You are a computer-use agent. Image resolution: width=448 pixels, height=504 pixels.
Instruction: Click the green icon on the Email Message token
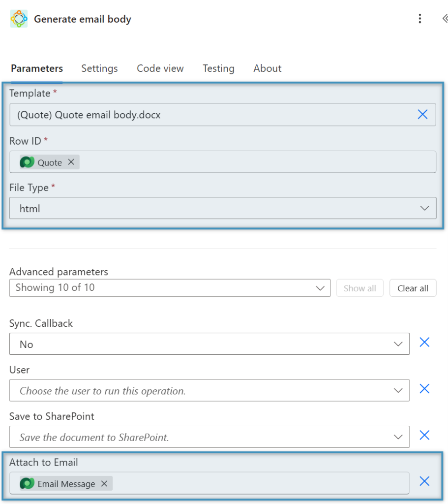tap(27, 483)
